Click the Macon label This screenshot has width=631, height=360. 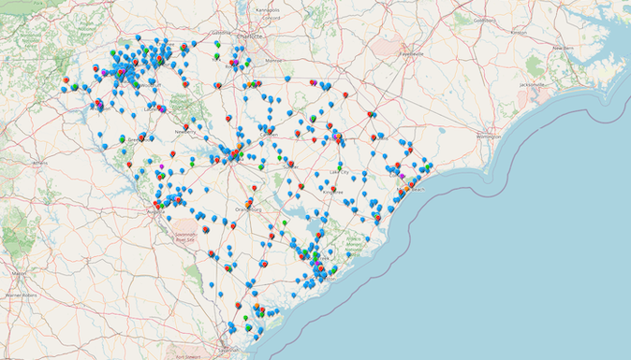click(x=19, y=274)
